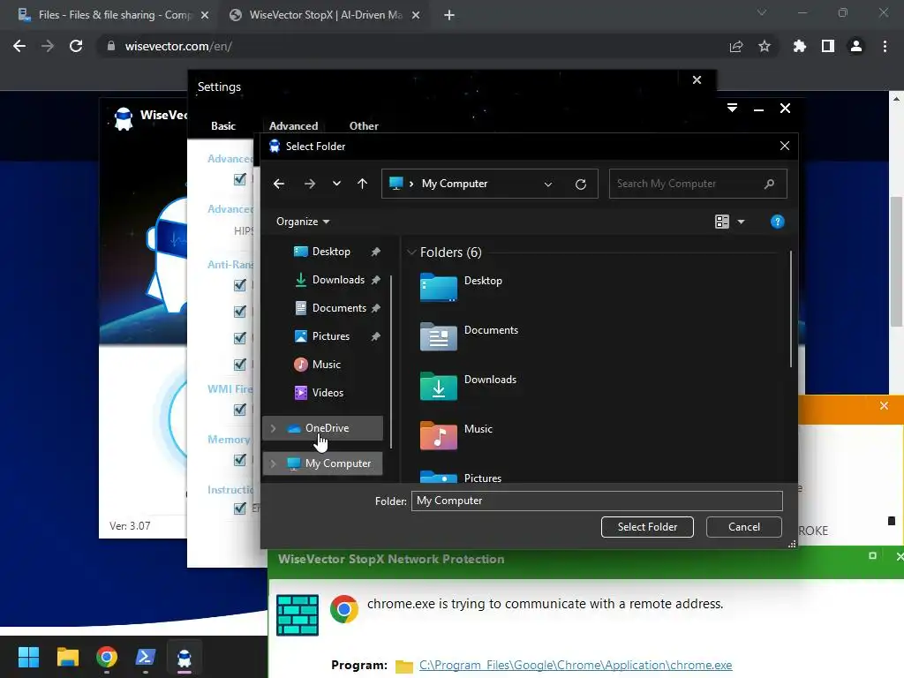Go up one folder level
The width and height of the screenshot is (904, 678).
pos(362,184)
